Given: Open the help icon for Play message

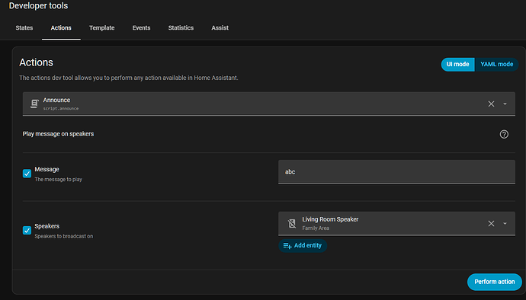Looking at the screenshot, I should (x=504, y=134).
